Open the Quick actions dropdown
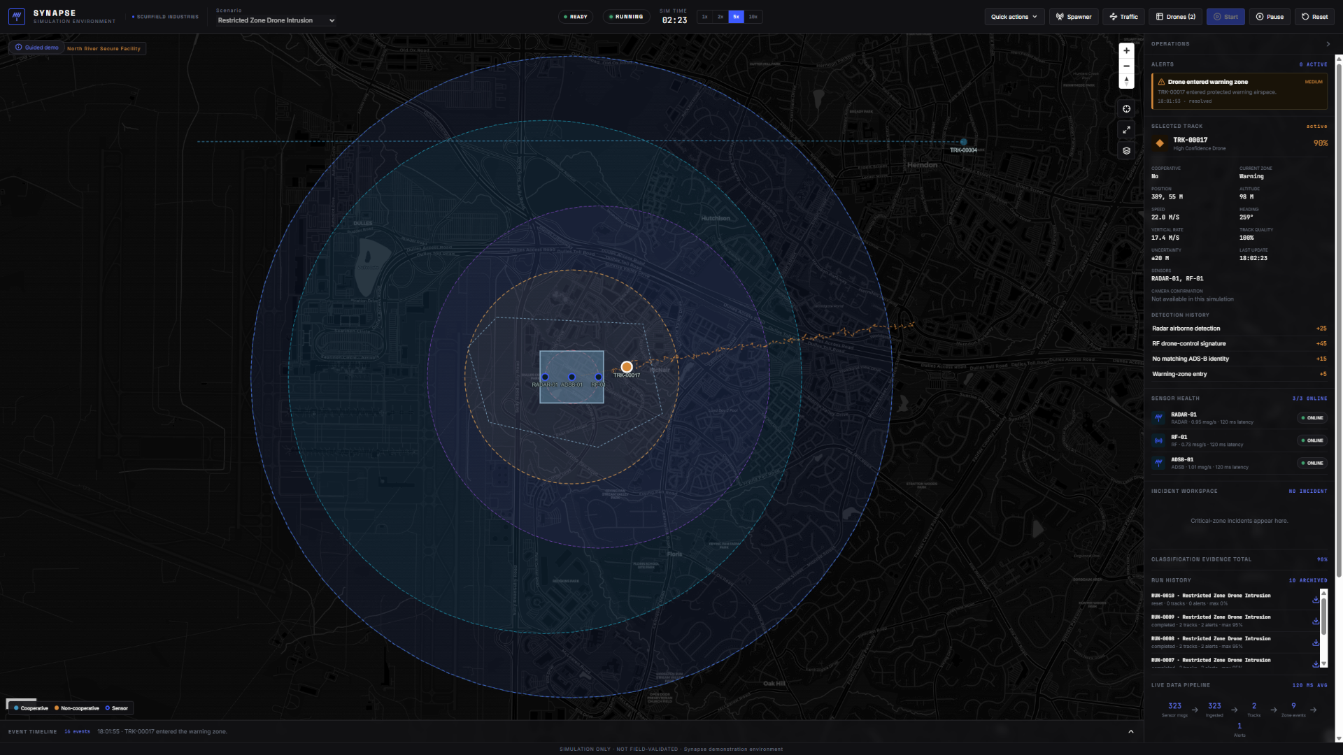Screen dimensions: 1343x755 [x=1014, y=17]
